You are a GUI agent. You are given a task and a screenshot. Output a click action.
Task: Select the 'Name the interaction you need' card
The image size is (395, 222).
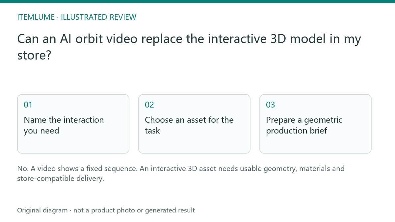[73, 124]
